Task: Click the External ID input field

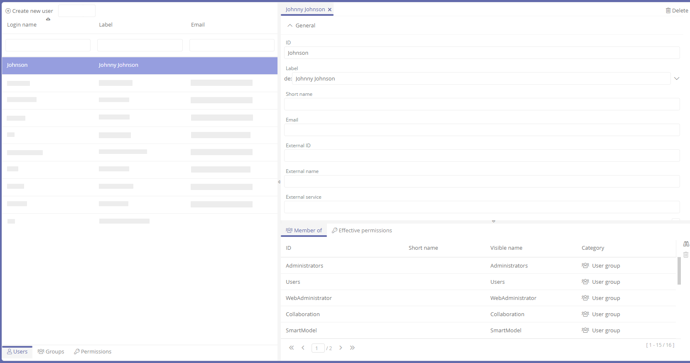Action: click(482, 156)
